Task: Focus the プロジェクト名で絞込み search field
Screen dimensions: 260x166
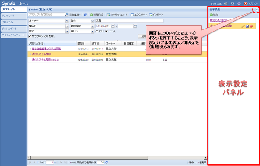Action: (46, 15)
